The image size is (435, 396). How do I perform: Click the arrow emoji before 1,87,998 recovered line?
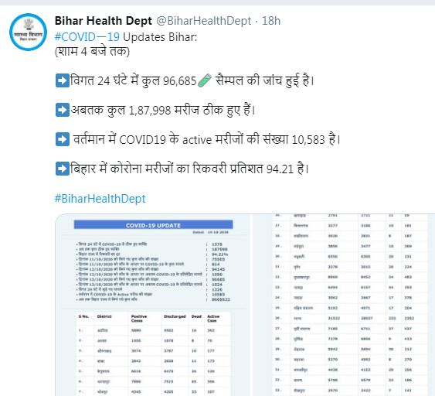tap(63, 110)
